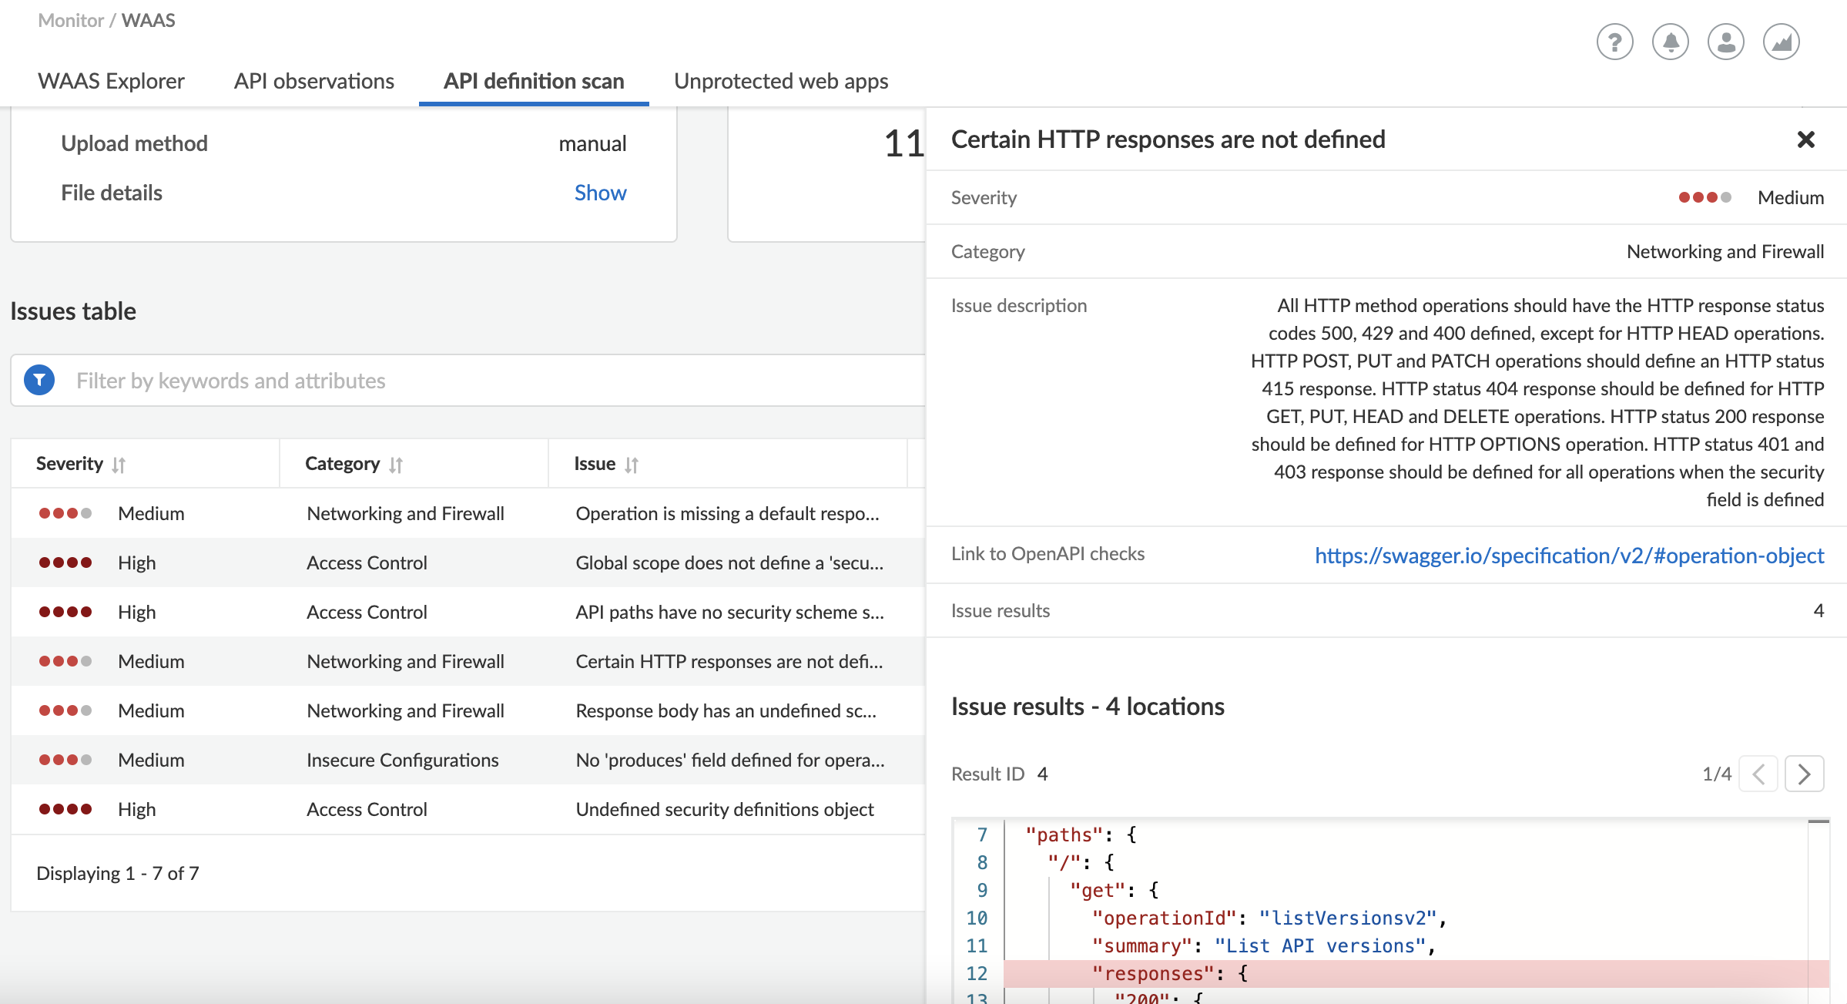Viewport: 1847px width, 1004px height.
Task: Select 'Global scope does not define' issue row
Action: pyautogui.click(x=468, y=562)
